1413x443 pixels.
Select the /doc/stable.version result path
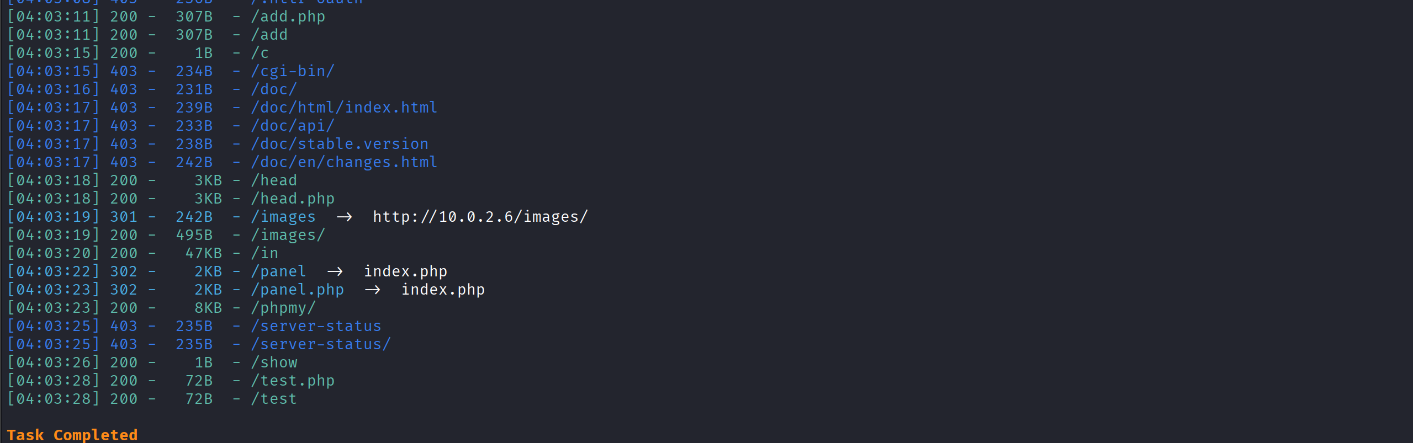point(340,144)
